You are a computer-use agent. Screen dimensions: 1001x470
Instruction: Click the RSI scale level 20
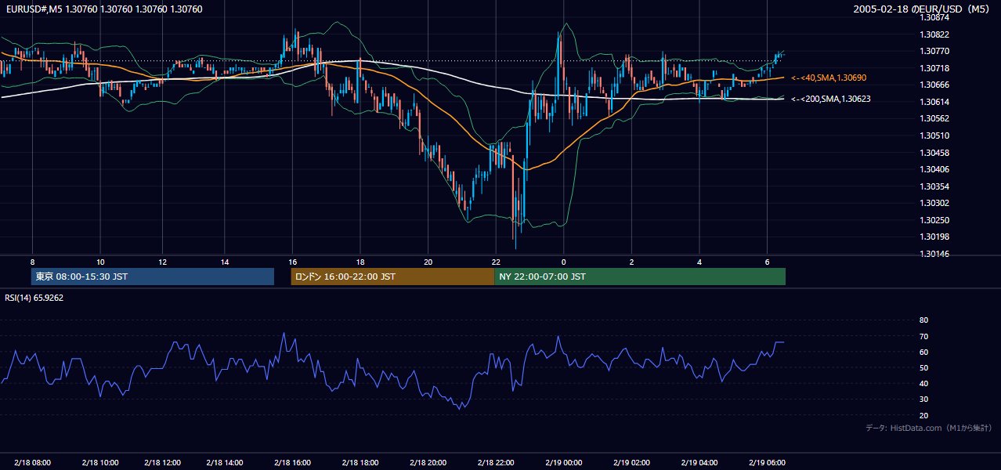[x=923, y=415]
